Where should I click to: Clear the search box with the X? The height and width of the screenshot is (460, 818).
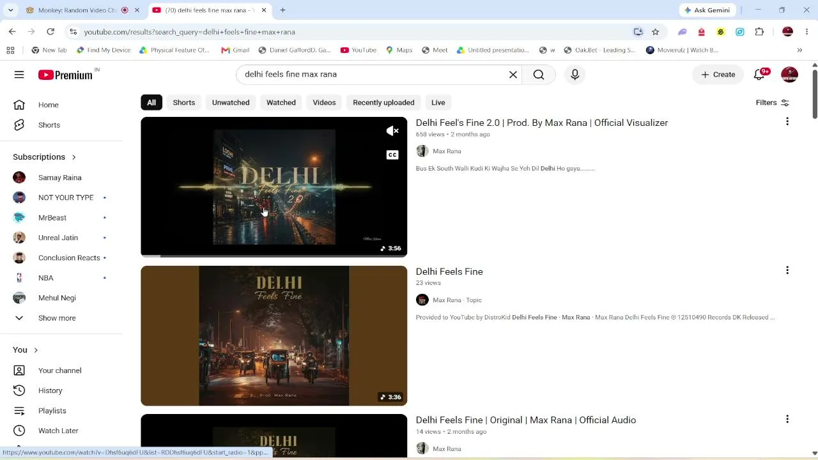[513, 75]
